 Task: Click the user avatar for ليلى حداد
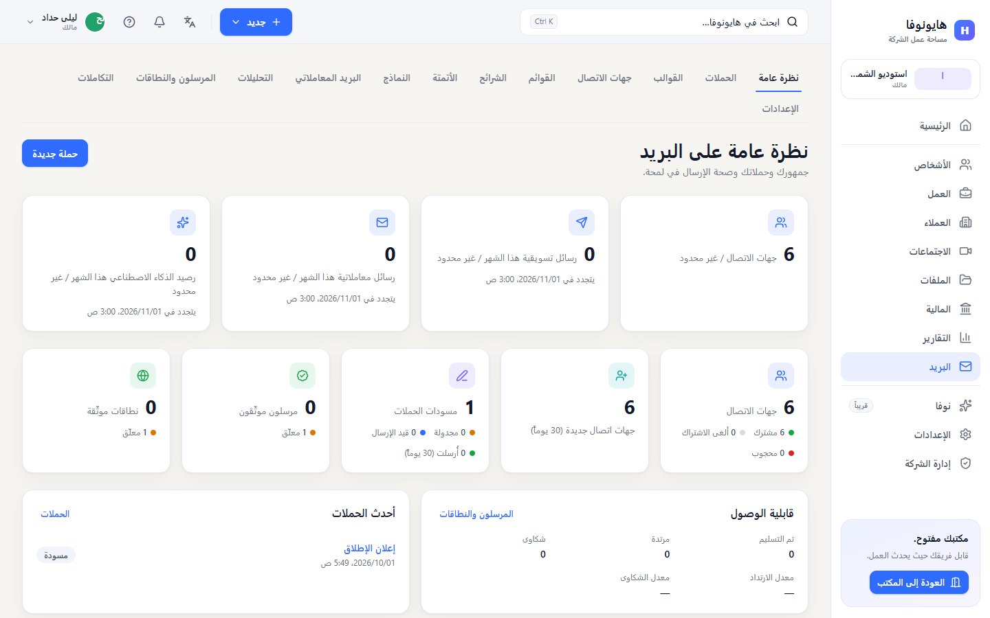point(95,22)
